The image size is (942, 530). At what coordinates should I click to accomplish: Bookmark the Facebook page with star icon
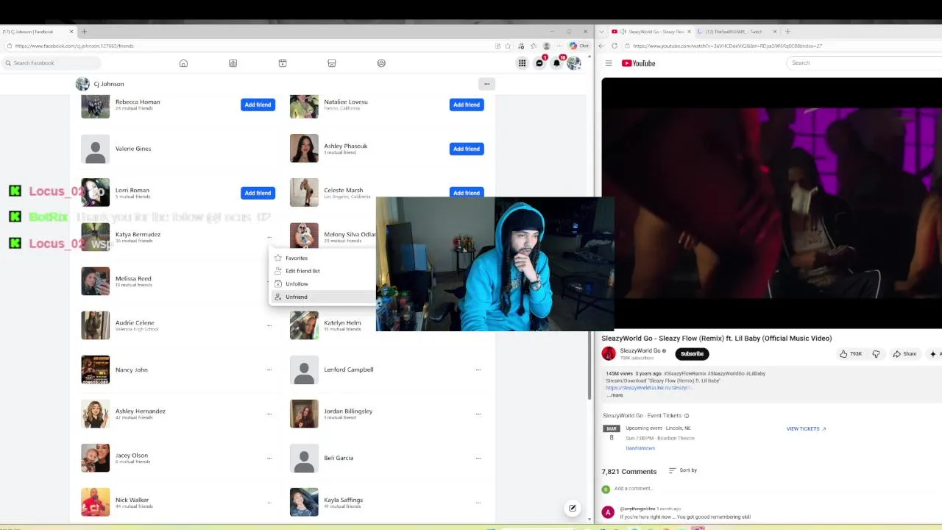coord(507,46)
